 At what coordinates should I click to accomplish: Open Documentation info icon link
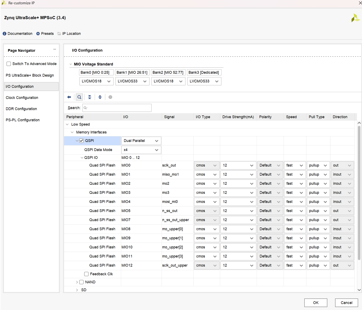pyautogui.click(x=4, y=34)
